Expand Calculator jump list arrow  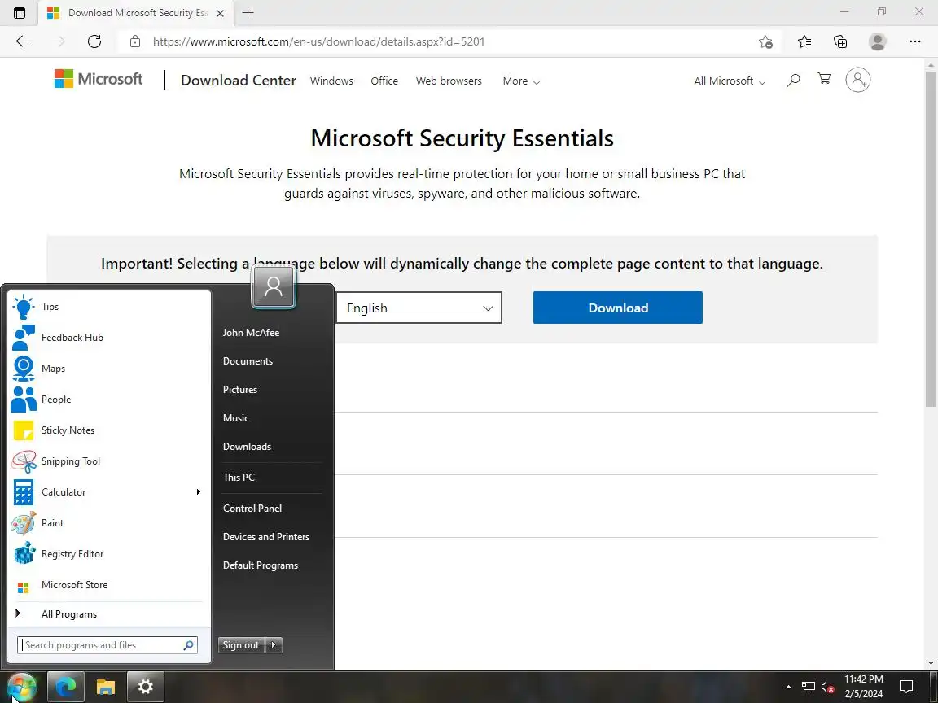198,492
